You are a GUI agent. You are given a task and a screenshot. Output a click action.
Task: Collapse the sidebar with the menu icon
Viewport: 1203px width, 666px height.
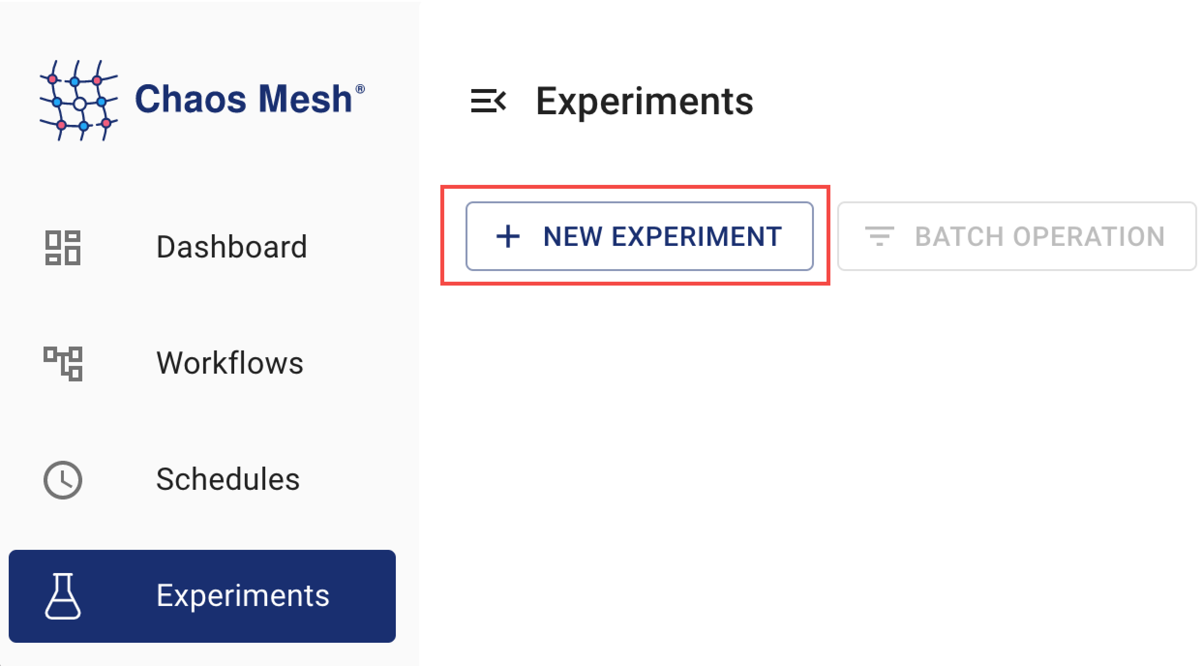click(488, 101)
